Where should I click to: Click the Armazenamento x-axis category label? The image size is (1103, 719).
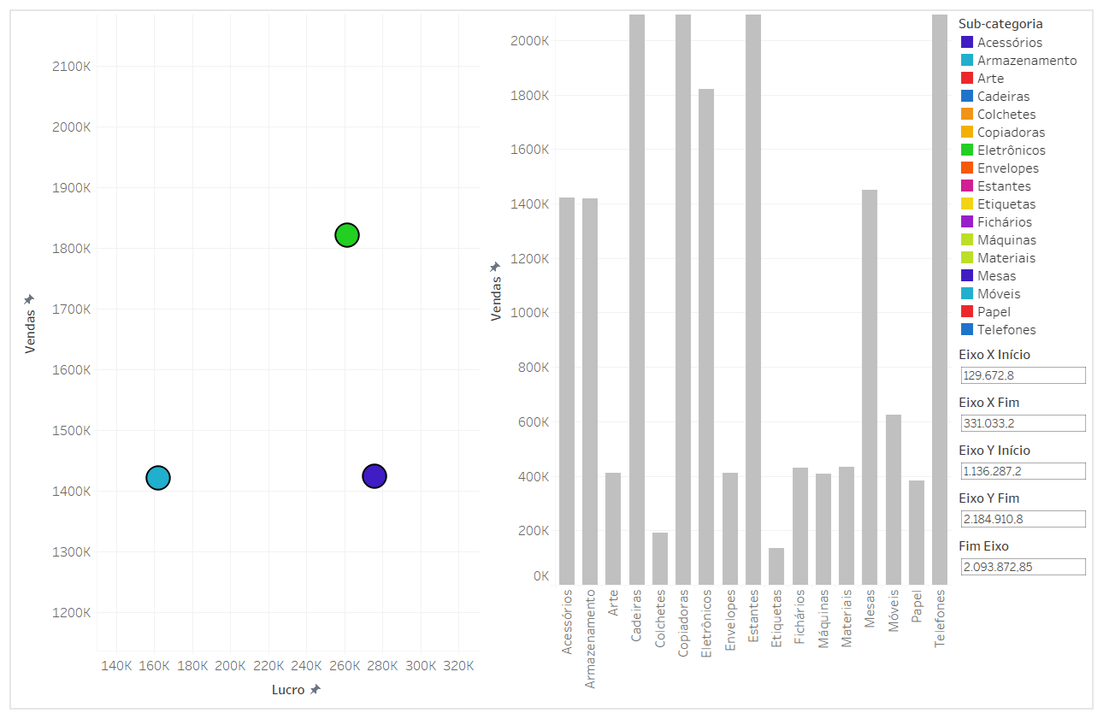tap(590, 639)
